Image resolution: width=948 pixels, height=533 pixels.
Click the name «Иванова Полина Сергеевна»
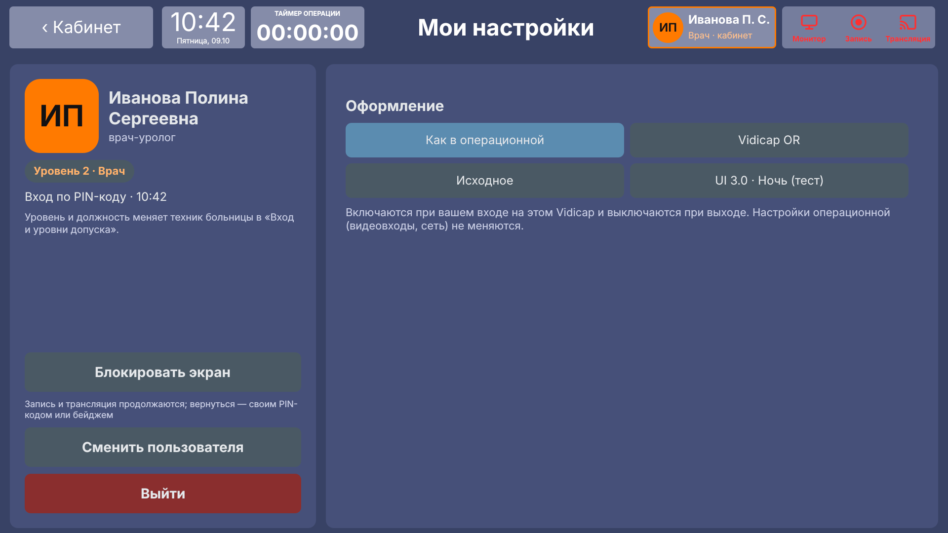178,108
